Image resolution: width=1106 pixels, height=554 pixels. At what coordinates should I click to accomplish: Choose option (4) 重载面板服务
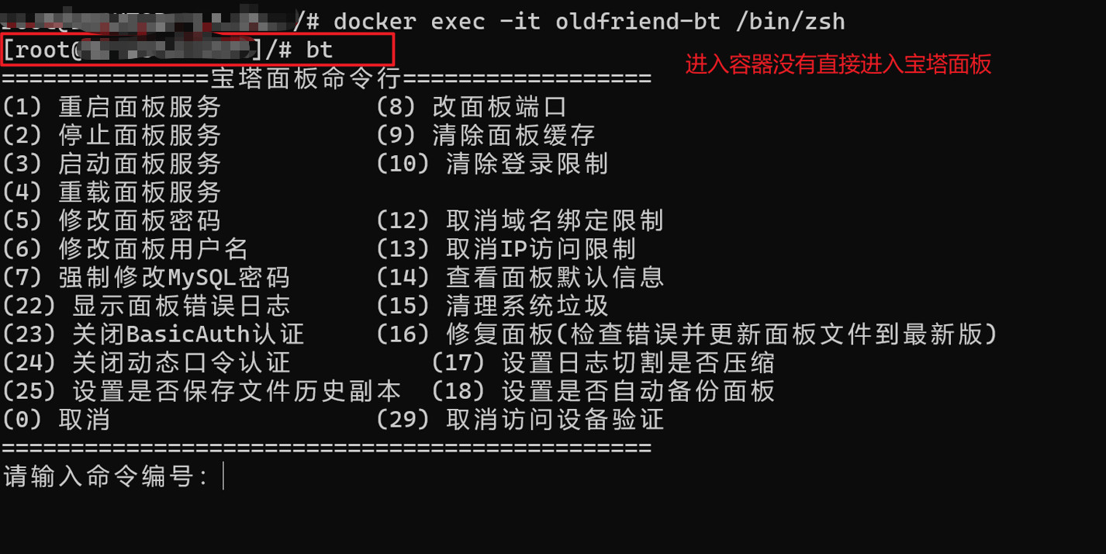click(x=112, y=192)
